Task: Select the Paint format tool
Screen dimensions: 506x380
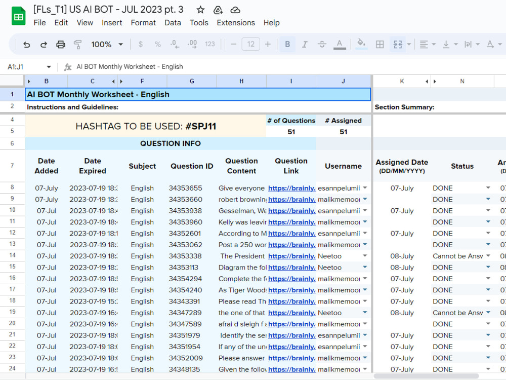Action: 77,44
